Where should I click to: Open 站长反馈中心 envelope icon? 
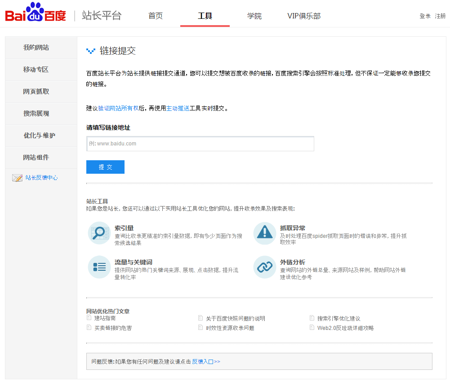[17, 177]
